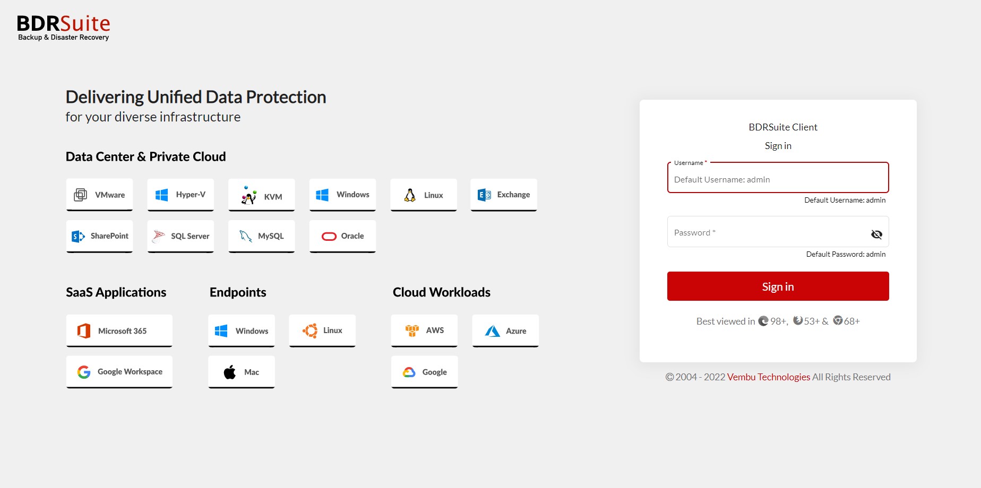Toggle password visibility eye icon

pyautogui.click(x=876, y=234)
